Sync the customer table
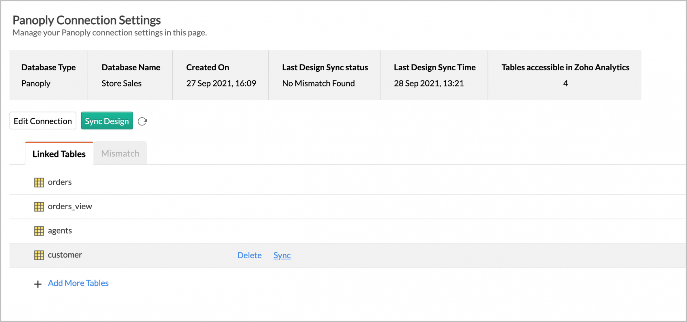The height and width of the screenshot is (322, 687). point(282,255)
